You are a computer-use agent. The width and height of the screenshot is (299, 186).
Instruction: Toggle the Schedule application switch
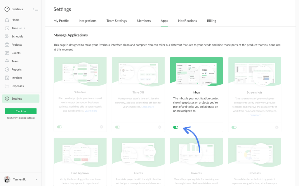60,127
